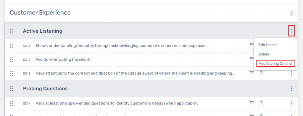This screenshot has height=116, width=303.
Task: Open Customer Experience three-dot menu
Action: click(x=291, y=14)
